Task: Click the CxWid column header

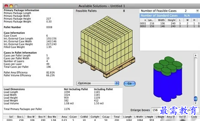Action: click(84, 117)
